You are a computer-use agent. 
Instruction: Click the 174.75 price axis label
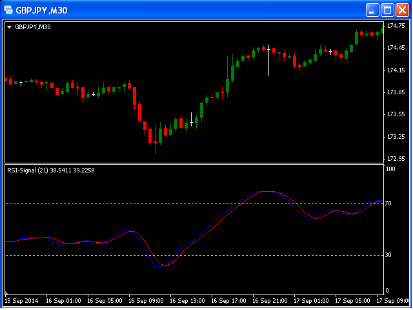pyautogui.click(x=396, y=26)
